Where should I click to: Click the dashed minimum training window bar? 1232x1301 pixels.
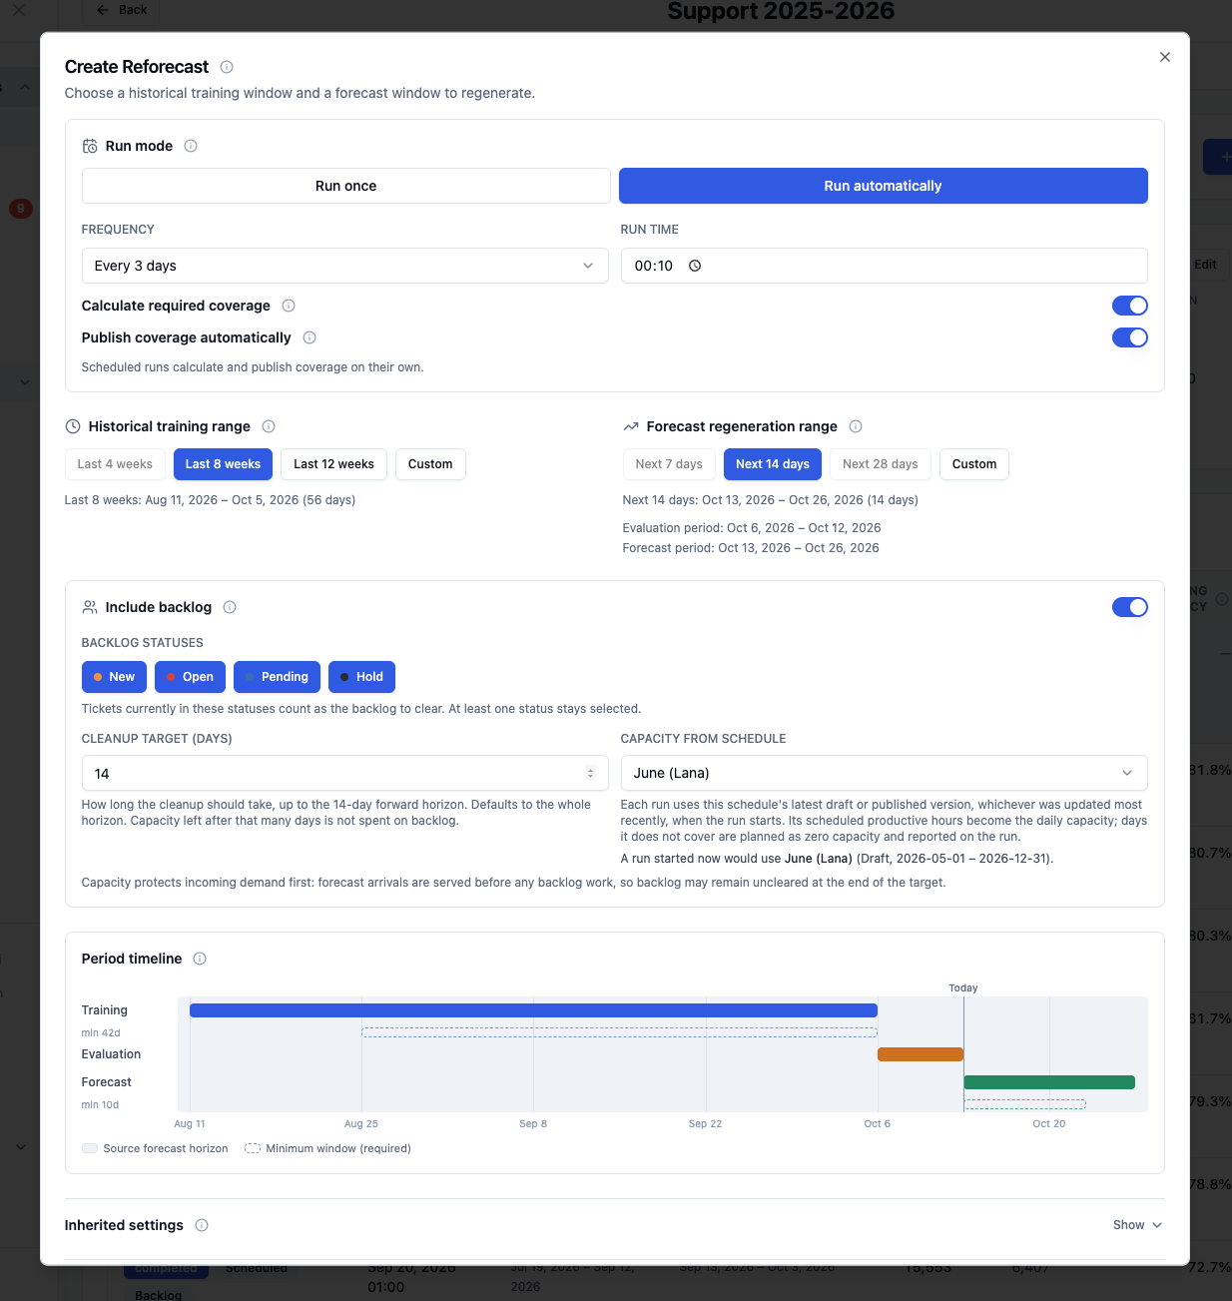pos(619,1032)
